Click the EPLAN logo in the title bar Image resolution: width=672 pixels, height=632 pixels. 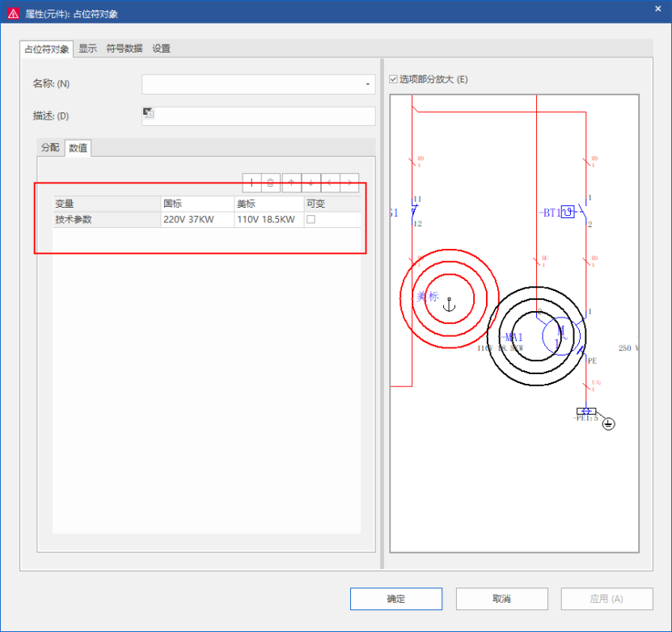pyautogui.click(x=13, y=14)
